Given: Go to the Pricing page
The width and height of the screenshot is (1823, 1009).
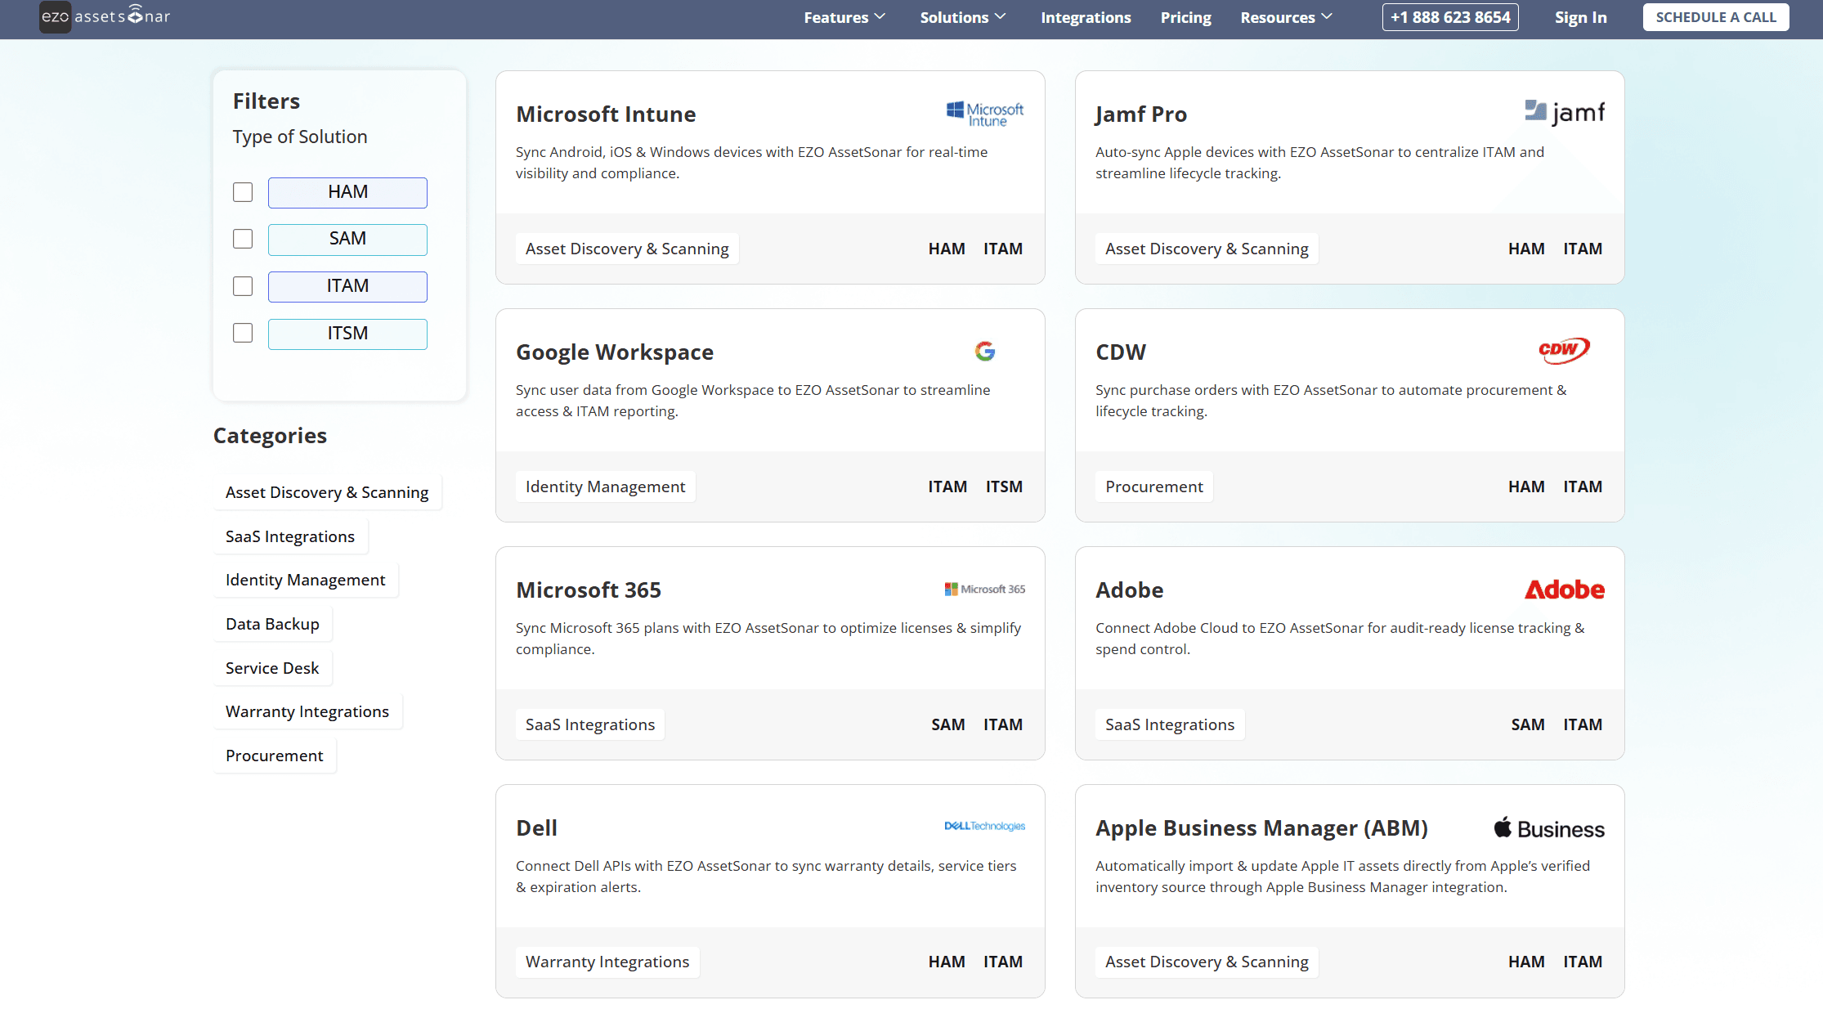Looking at the screenshot, I should [x=1185, y=17].
